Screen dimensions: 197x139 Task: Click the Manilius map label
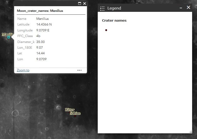[x=8, y=34]
